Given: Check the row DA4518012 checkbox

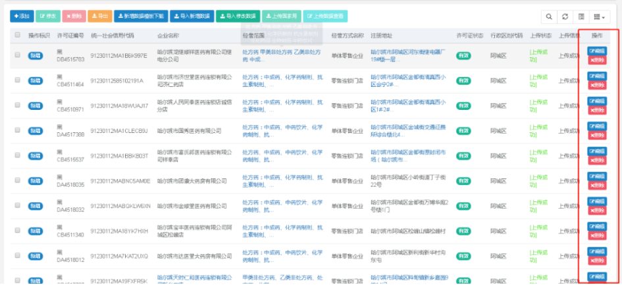Looking at the screenshot, I should (x=18, y=255).
